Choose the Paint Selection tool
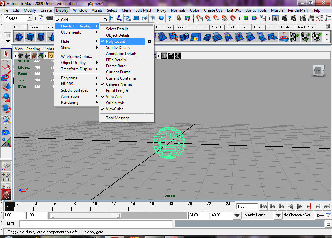 6,76
